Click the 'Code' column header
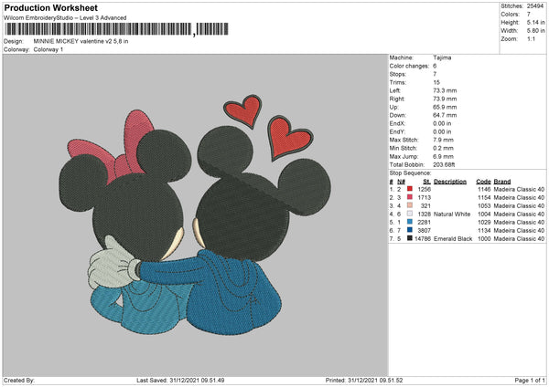 tap(483, 182)
